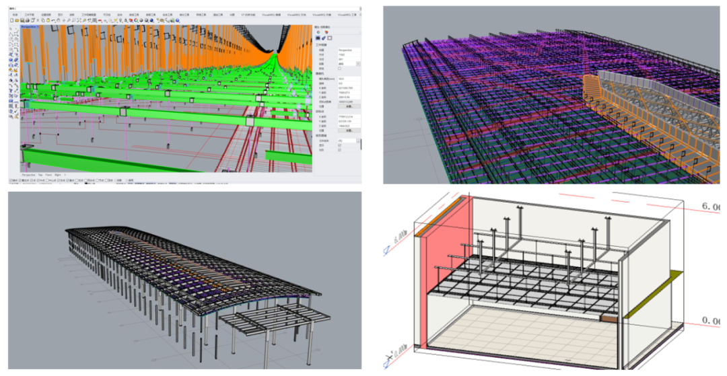Click the camera 位置 place button

click(x=349, y=106)
